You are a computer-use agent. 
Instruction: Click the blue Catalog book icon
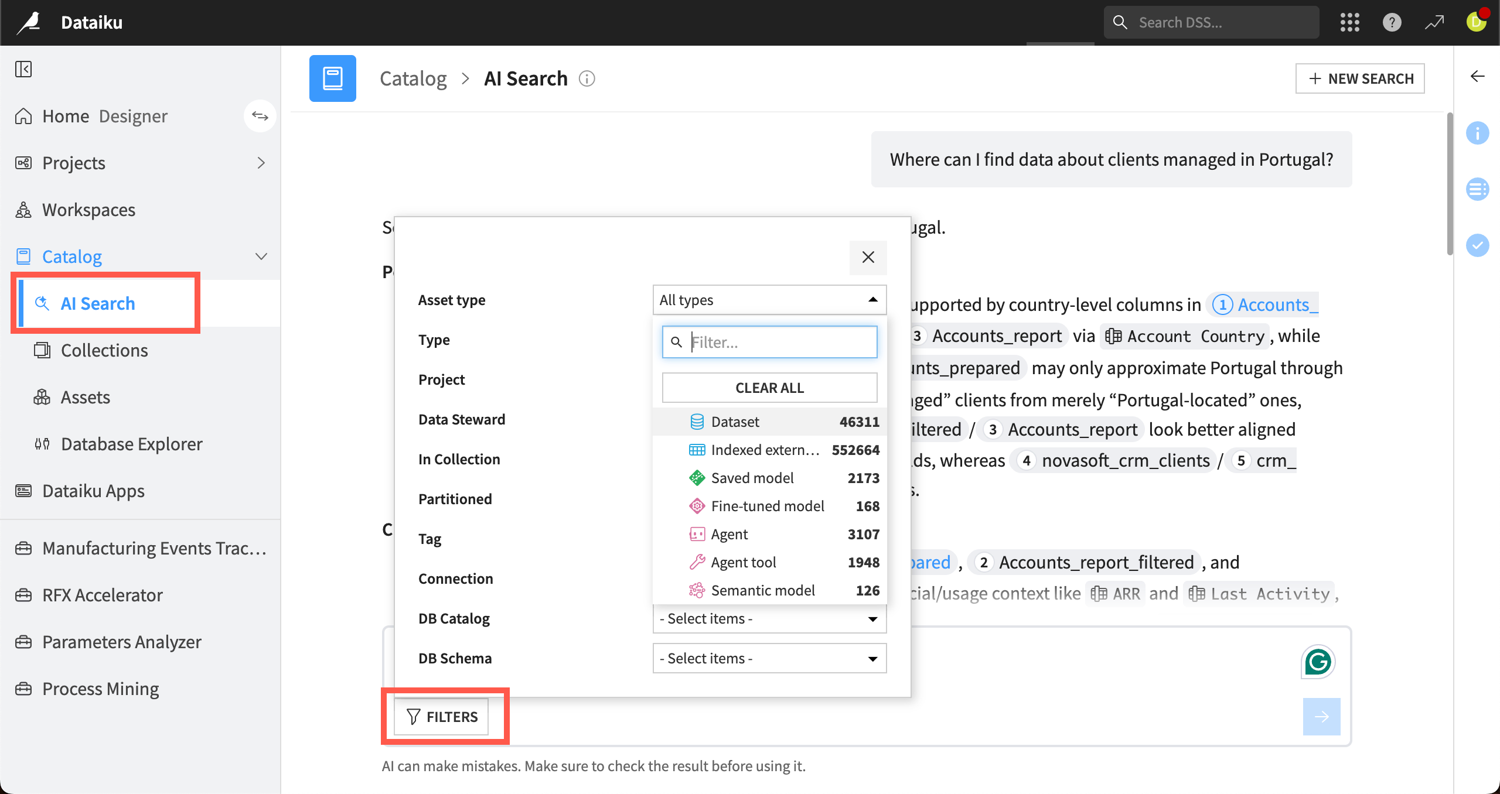pyautogui.click(x=333, y=78)
